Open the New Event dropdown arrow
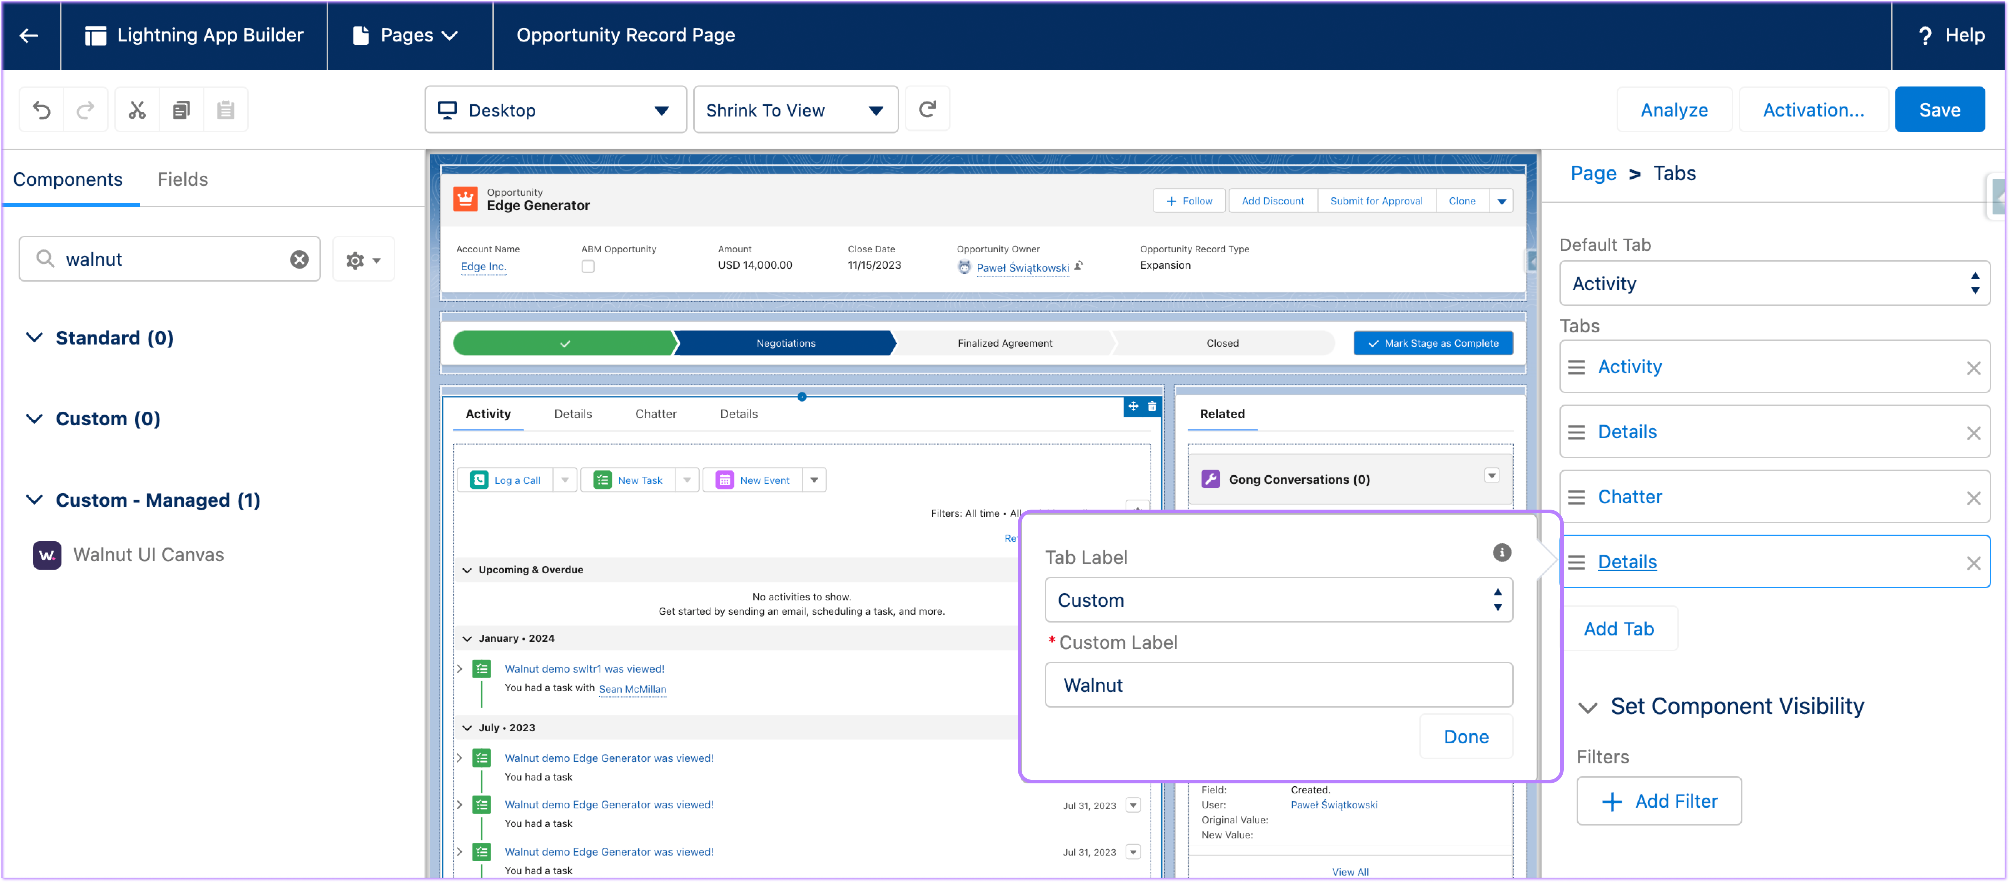This screenshot has height=882, width=2009. click(x=814, y=480)
